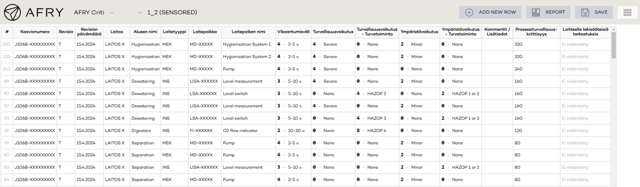Click the Kommentit / Lisätiedot column header

497,32
